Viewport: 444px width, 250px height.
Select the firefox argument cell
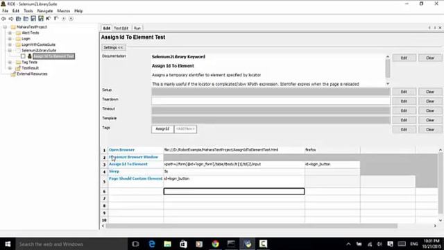pos(332,150)
